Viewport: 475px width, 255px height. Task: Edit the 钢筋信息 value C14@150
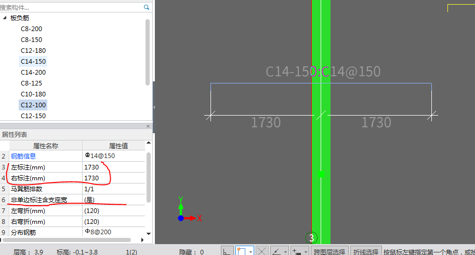(x=114, y=156)
